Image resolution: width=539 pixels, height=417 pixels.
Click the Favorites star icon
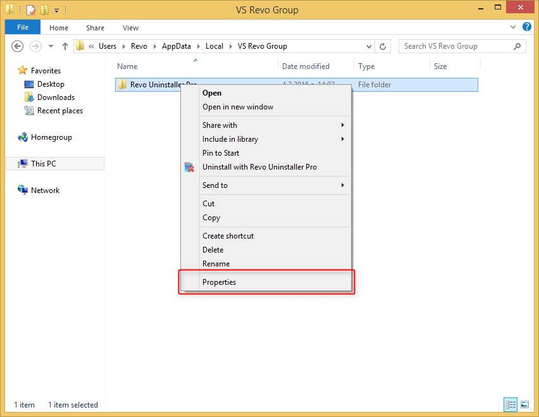pyautogui.click(x=23, y=70)
